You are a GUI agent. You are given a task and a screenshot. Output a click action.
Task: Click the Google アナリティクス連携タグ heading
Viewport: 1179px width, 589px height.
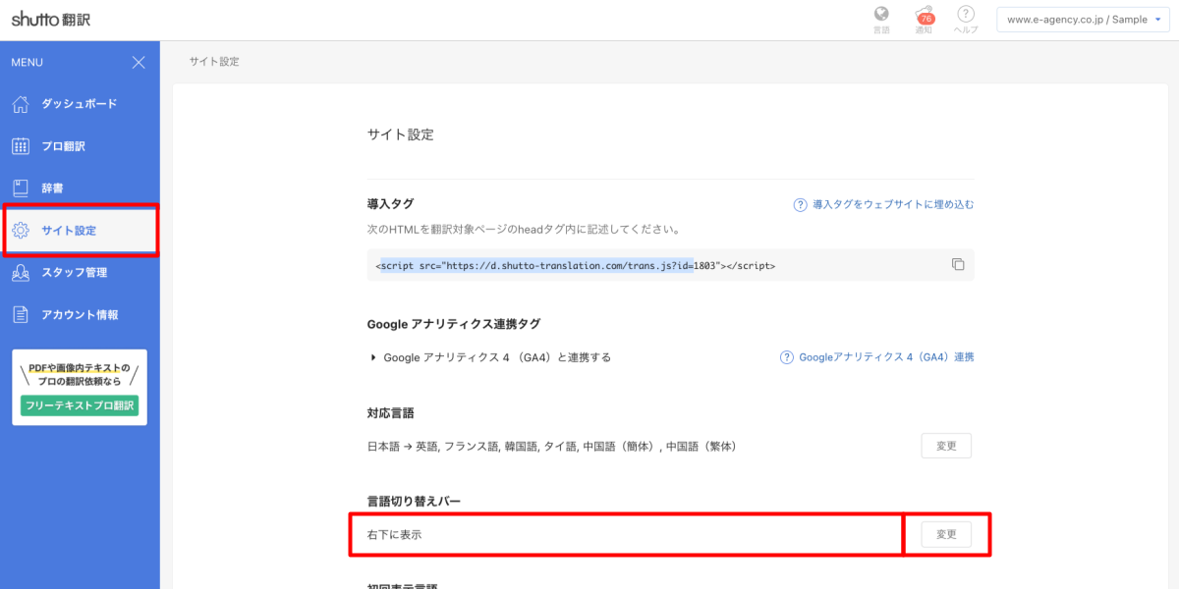453,324
